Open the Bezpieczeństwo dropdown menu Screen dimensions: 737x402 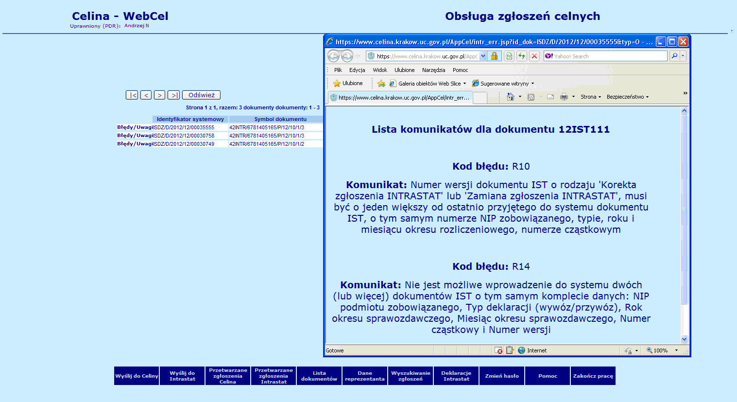click(628, 97)
